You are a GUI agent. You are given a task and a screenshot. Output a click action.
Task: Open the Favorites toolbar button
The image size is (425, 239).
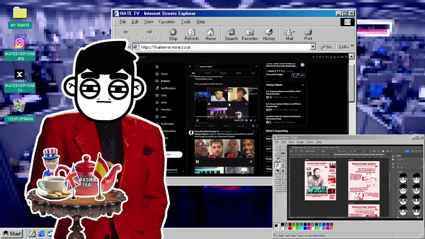pos(250,35)
